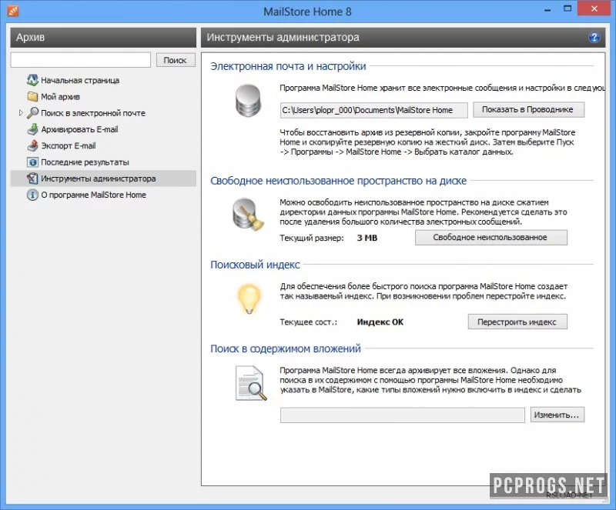Screen dimensions: 616x510
Task: Click the Изменить... button
Action: [x=557, y=415]
